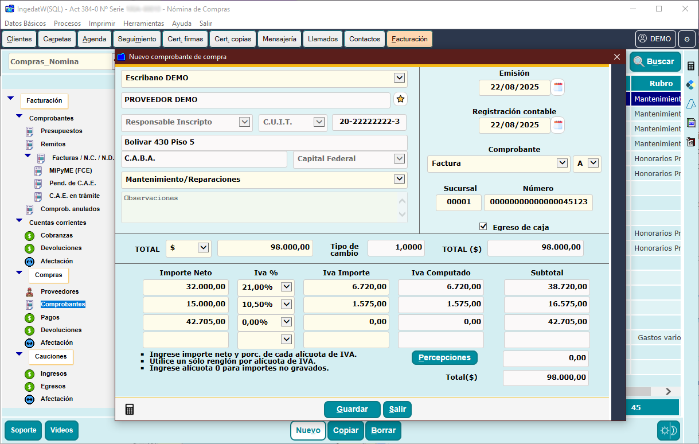
Task: Click the Guardar button
Action: point(352,410)
